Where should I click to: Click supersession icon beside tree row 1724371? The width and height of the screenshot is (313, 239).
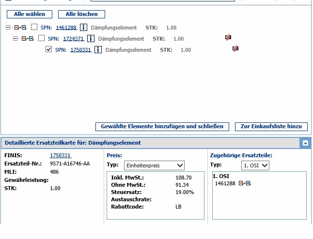click(x=26, y=39)
